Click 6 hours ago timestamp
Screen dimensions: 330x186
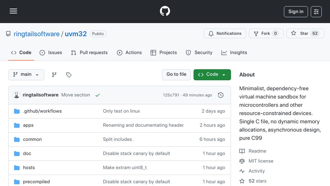(x=212, y=139)
